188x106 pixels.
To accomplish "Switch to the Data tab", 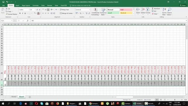I will [43, 6].
